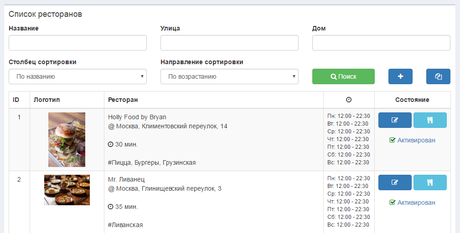Click the Ресторан column header
Screen dimensions: 460x233
click(x=123, y=100)
